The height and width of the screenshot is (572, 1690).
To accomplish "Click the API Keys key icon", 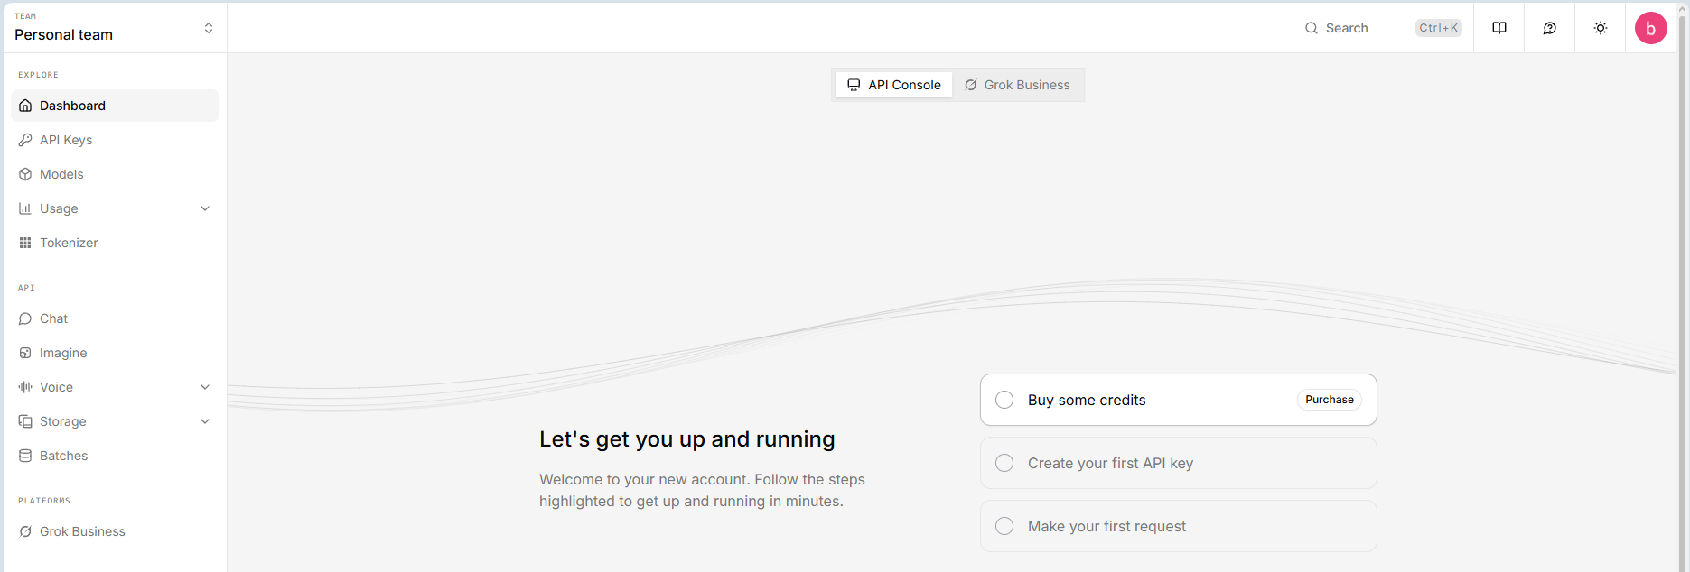I will (25, 140).
